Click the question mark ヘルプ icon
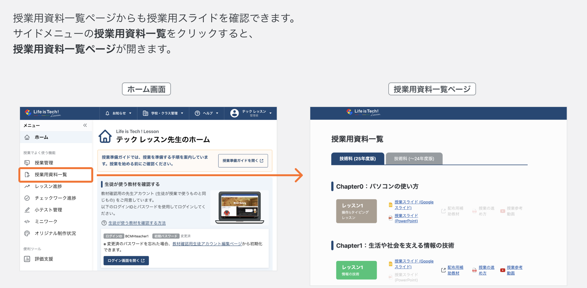Viewport: 587px width, 288px height. point(197,113)
